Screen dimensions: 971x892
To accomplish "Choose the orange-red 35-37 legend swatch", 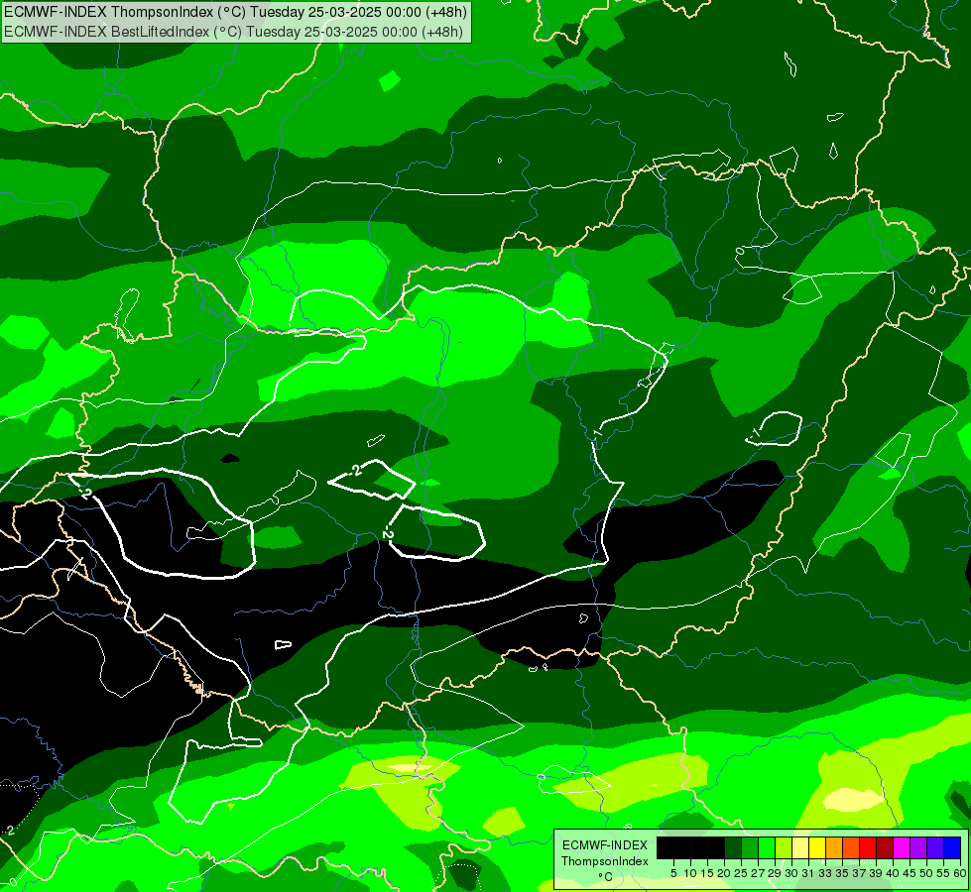I will 851,847.
